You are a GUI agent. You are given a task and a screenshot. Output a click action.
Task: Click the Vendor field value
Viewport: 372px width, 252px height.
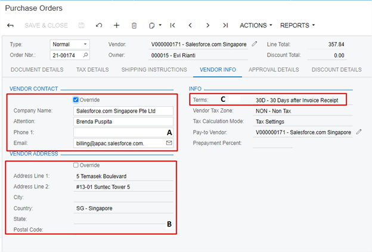pyautogui.click(x=199, y=44)
